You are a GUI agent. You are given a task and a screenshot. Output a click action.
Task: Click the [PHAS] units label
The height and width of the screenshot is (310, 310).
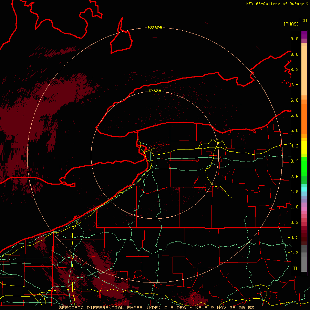pyautogui.click(x=291, y=24)
